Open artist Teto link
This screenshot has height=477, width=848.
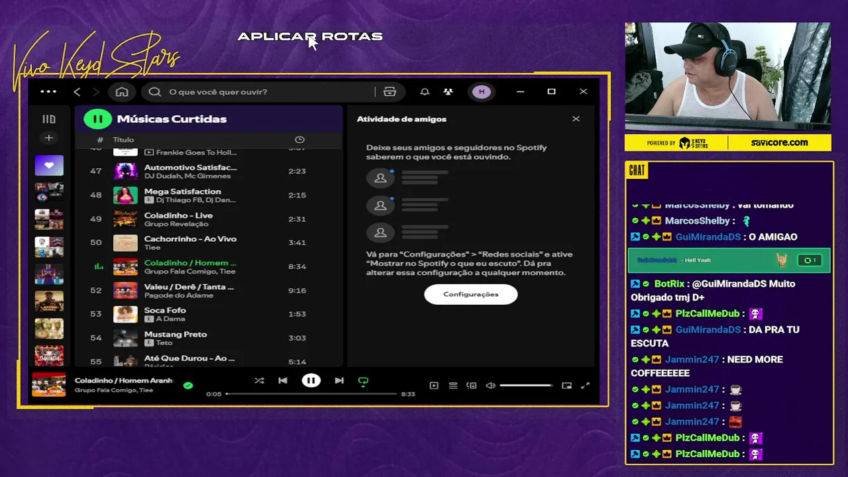(x=164, y=343)
